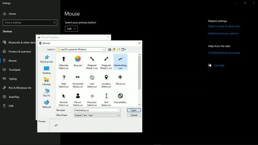The width and height of the screenshot is (258, 145).
Task: Select the Unavailable cursor file
Action: (120, 98)
